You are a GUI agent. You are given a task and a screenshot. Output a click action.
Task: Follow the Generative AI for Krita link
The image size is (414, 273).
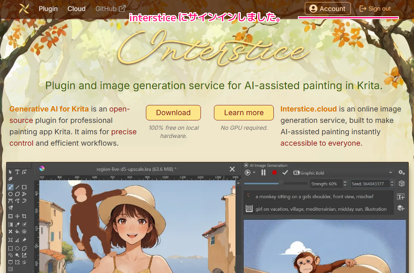point(49,109)
